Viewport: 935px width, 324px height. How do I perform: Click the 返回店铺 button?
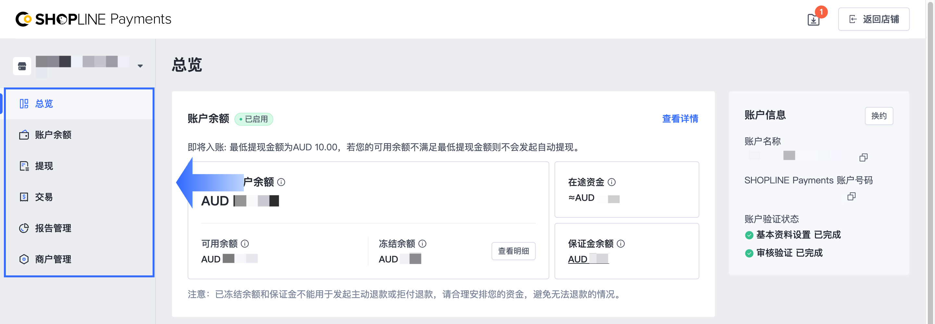coord(873,19)
